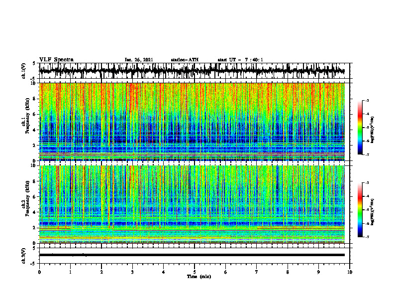
Task: Click the "-5" volt tick of ch.3(V) panel
Action: pyautogui.click(x=33, y=264)
